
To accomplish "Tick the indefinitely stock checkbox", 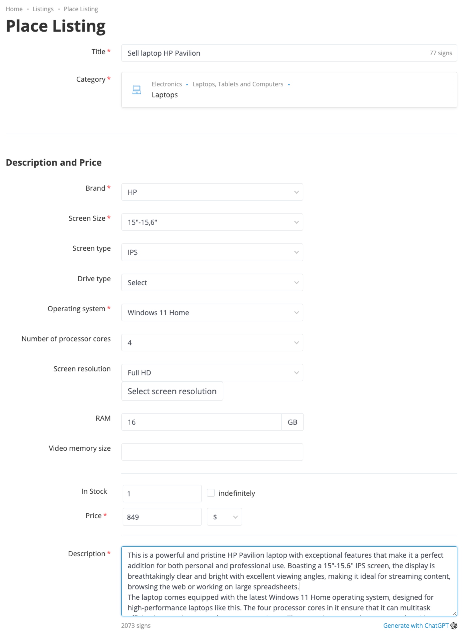I will tap(211, 493).
